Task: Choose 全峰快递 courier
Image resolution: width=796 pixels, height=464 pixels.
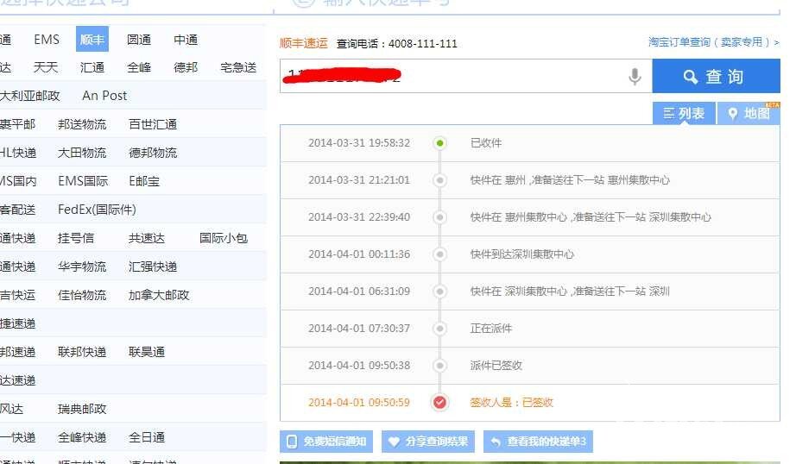Action: pos(82,436)
